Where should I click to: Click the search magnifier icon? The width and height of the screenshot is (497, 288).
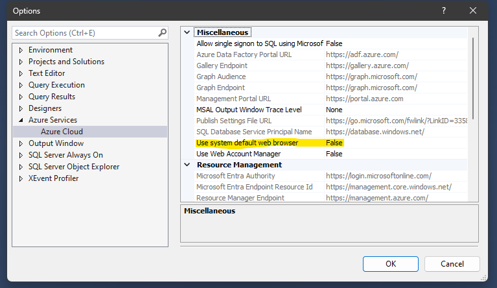click(162, 32)
